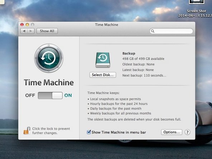Click the 'Time Machine keeps:' heading

pos(103,93)
